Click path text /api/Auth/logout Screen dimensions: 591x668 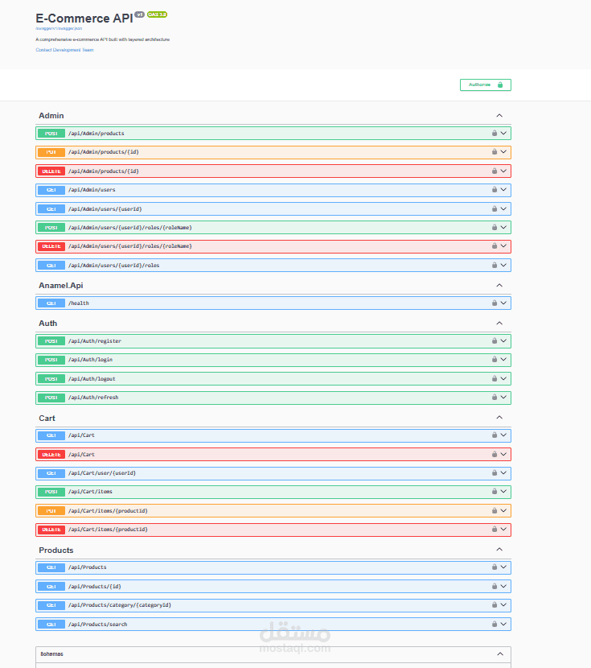click(x=92, y=379)
